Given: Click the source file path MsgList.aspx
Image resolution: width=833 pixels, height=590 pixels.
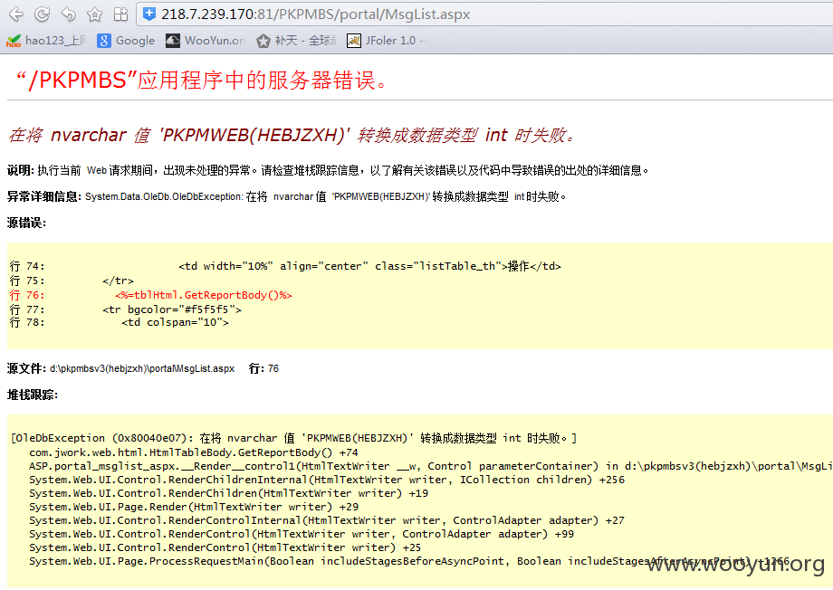Looking at the screenshot, I should click(x=142, y=368).
